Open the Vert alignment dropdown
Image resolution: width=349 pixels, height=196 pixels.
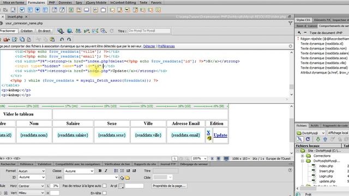coord(31,193)
